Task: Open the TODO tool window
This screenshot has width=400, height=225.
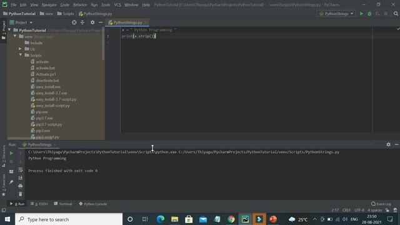Action: coord(39,204)
